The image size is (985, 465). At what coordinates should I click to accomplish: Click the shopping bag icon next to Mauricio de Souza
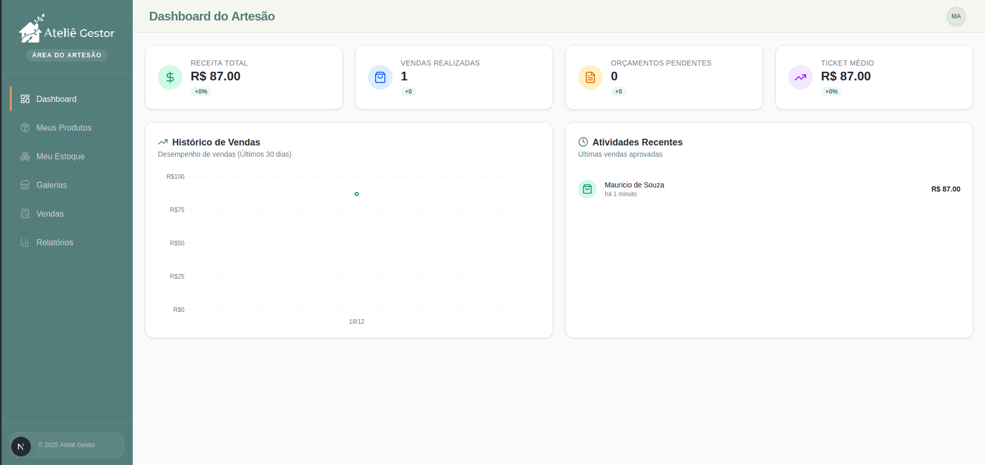click(587, 188)
